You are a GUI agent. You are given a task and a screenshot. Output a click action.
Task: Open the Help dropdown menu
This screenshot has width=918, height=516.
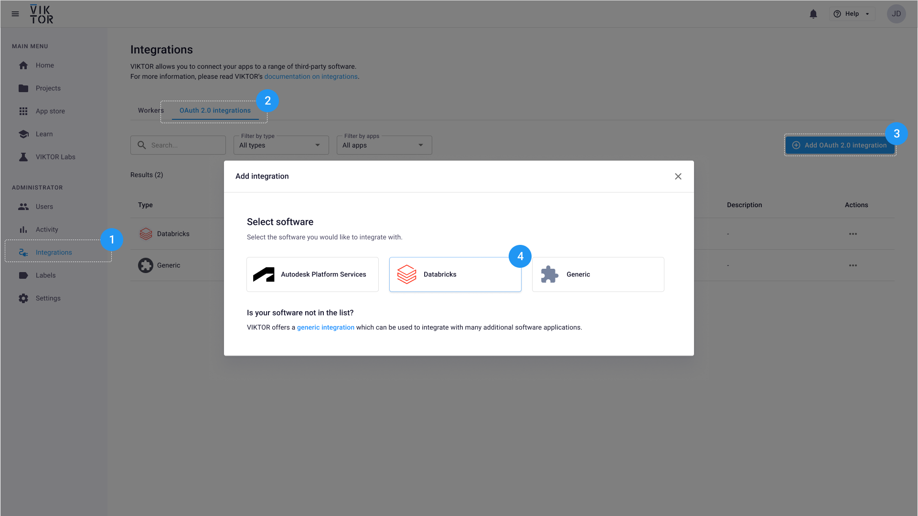(852, 14)
